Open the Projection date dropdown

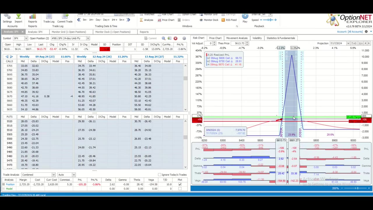pyautogui.click(x=348, y=43)
